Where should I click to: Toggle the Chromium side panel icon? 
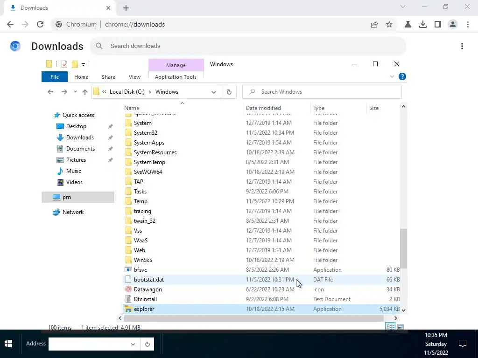point(438,24)
